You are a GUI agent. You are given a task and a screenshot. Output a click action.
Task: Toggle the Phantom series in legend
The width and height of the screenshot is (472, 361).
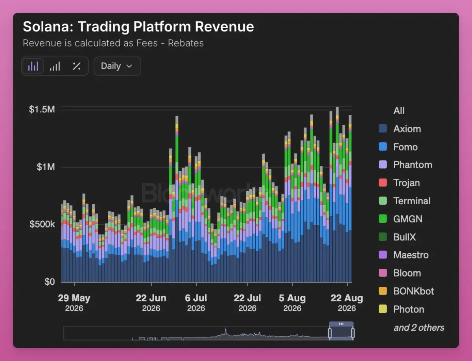tap(405, 165)
